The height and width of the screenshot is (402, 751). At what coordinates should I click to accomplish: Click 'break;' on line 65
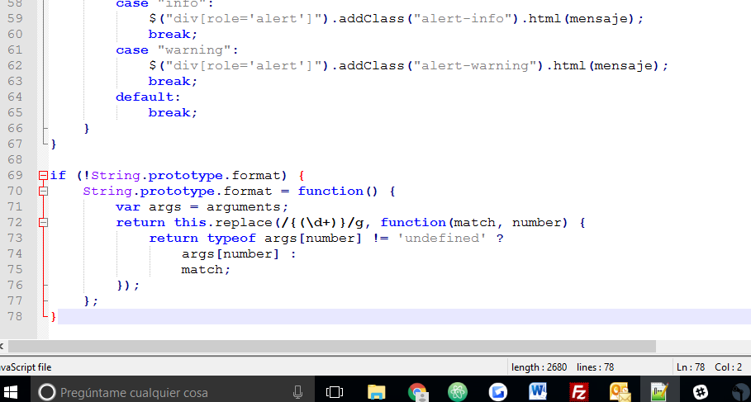tap(173, 113)
